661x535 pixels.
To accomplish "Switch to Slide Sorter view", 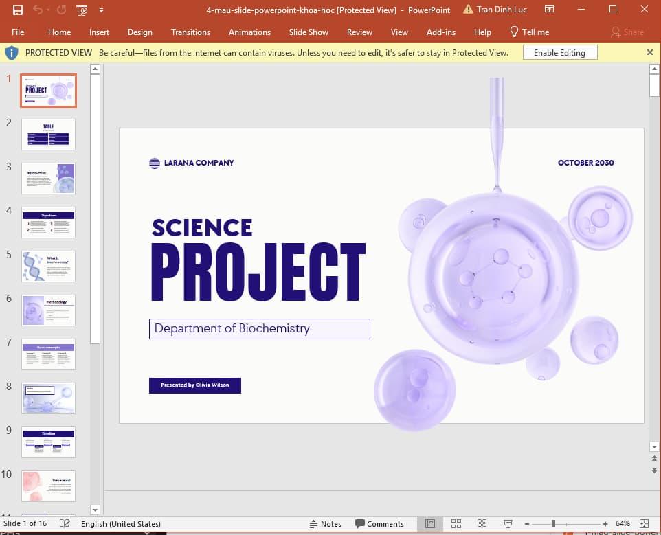I will coord(456,523).
